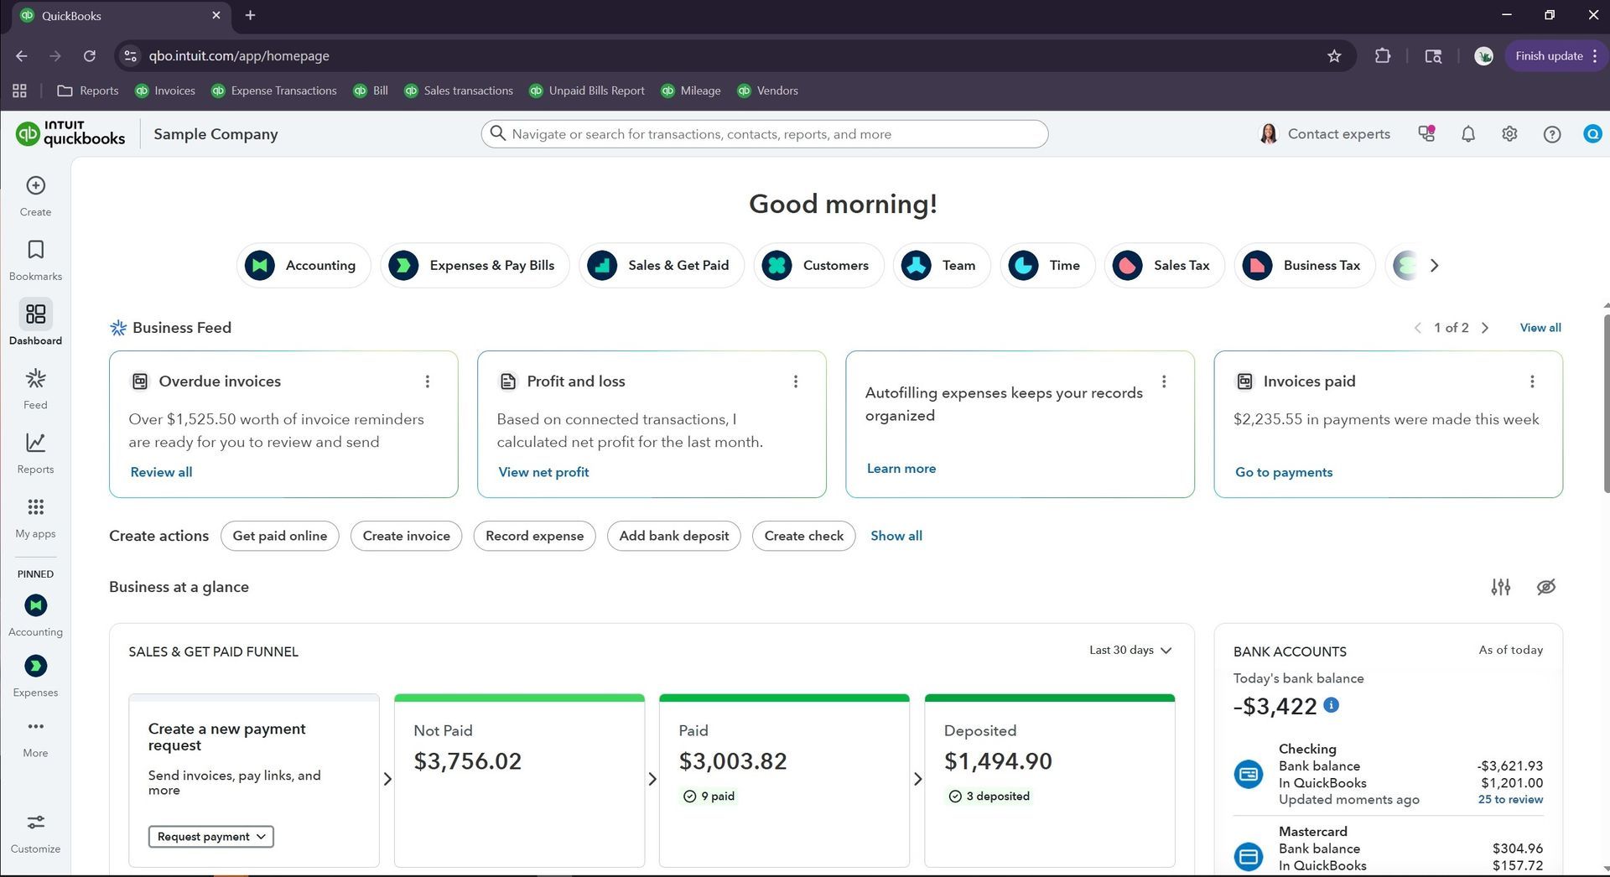Image resolution: width=1610 pixels, height=877 pixels.
Task: Open the Team shortcut pill
Action: pyautogui.click(x=942, y=266)
